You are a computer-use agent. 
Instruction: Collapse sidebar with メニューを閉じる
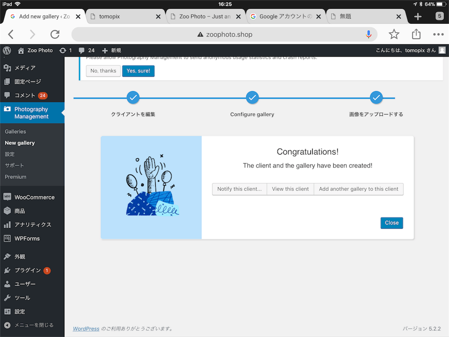coord(32,325)
